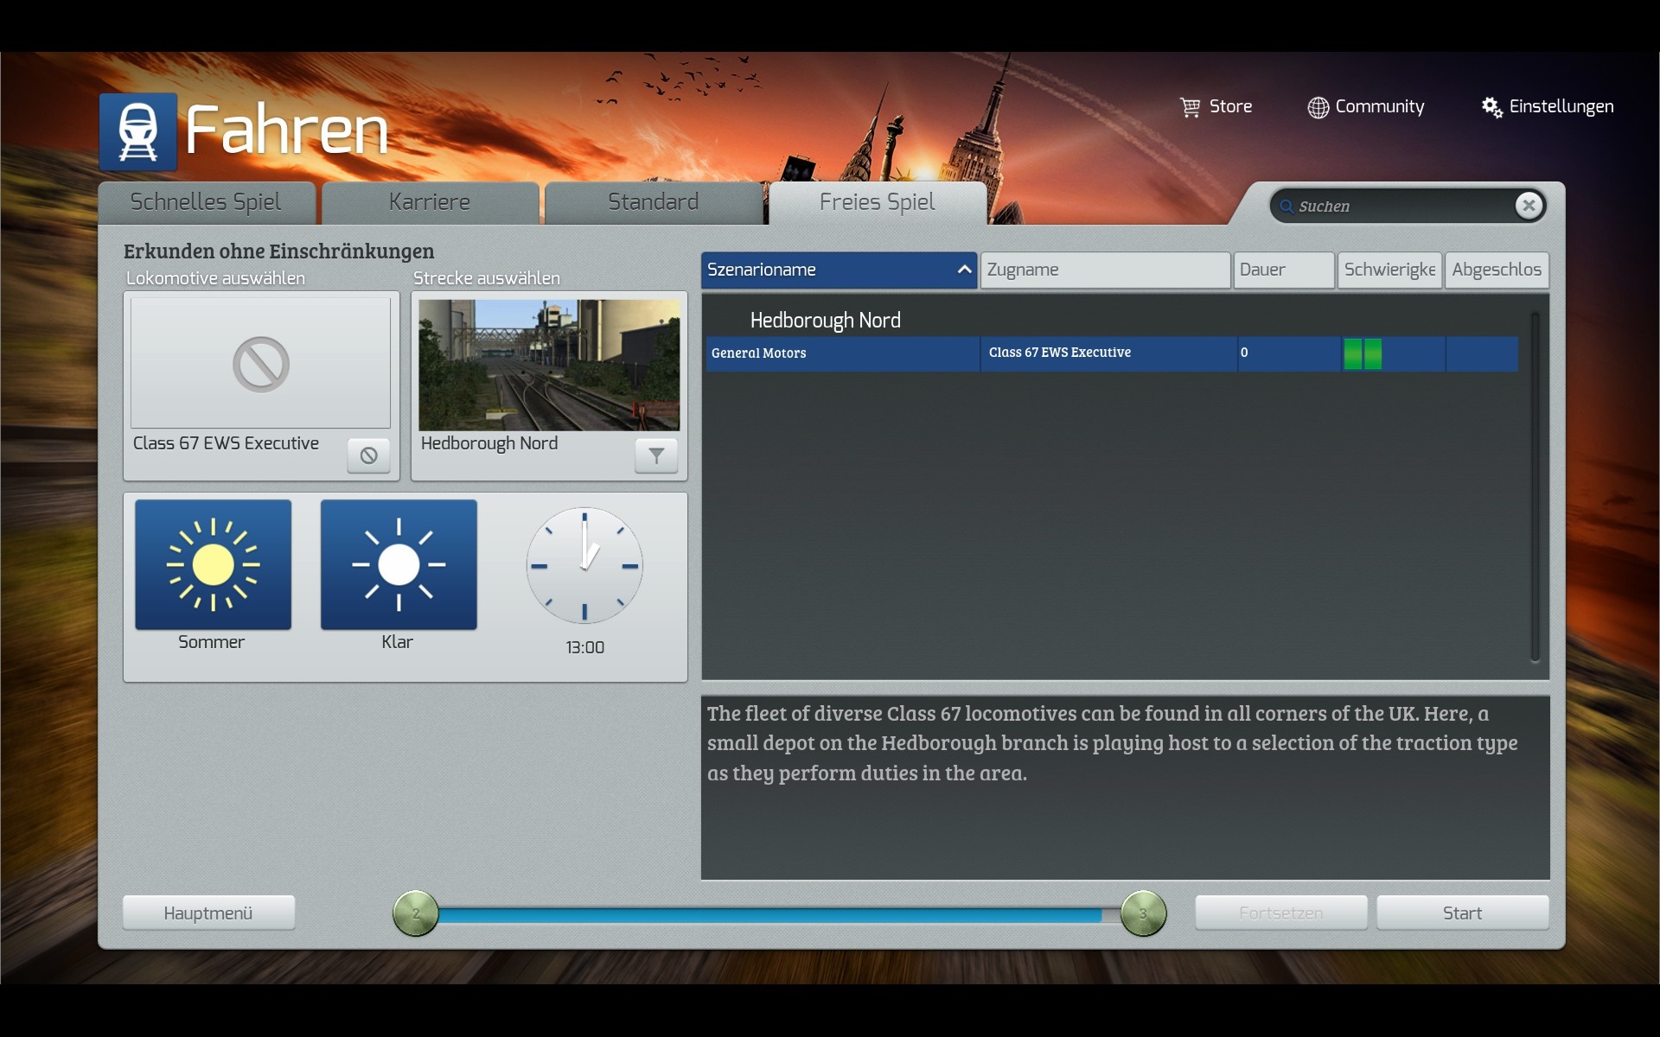Viewport: 1660px width, 1037px height.
Task: Select Hedborough Nord route thumbnail
Action: 549,365
